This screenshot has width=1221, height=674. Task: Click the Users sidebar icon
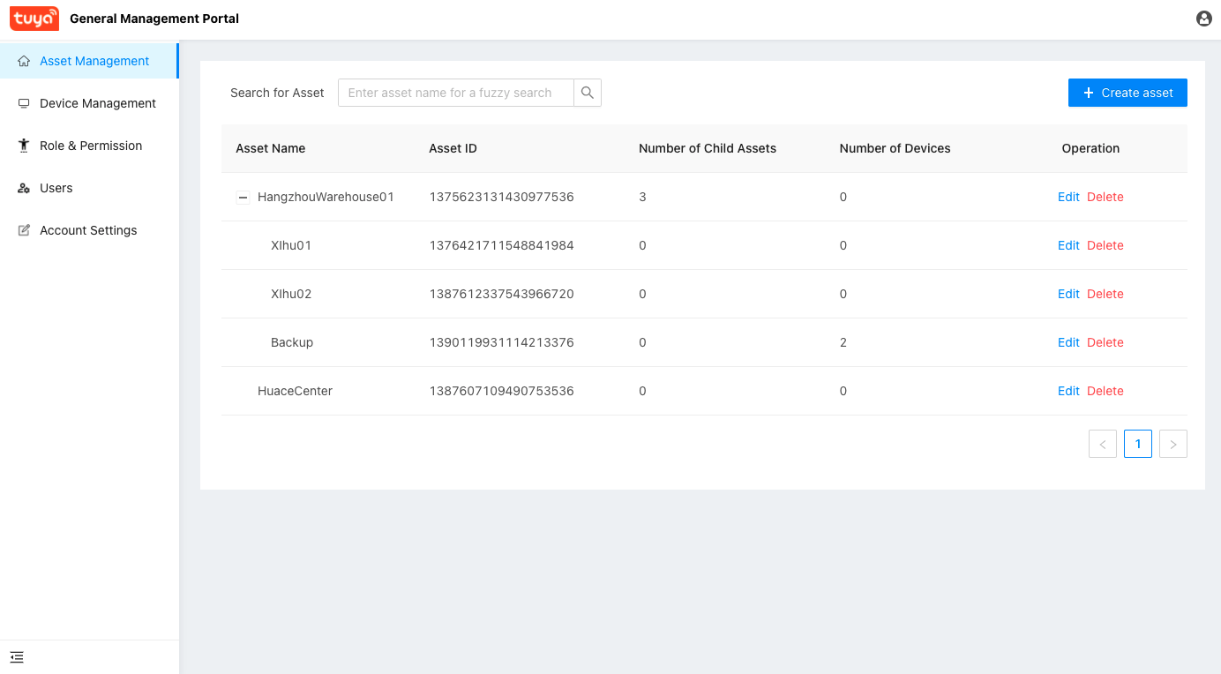click(24, 188)
